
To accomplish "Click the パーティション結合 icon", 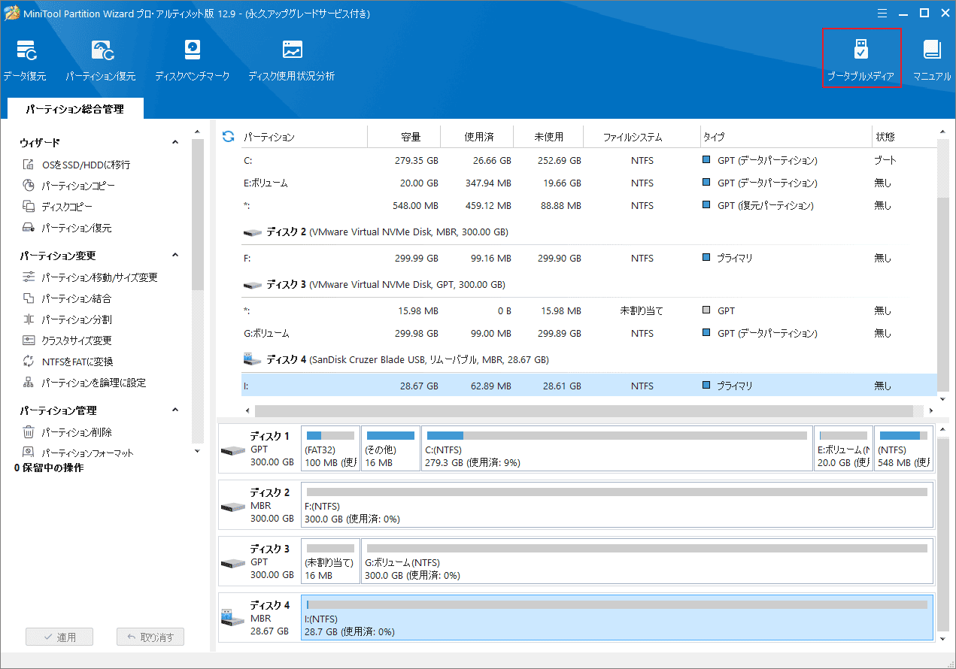I will click(x=29, y=298).
